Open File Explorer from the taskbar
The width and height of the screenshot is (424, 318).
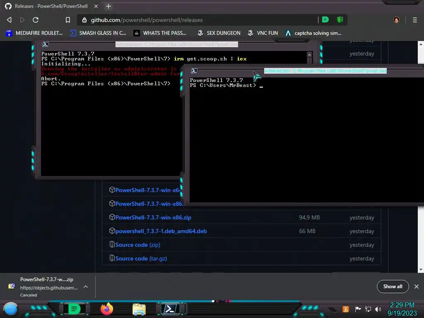(139, 309)
